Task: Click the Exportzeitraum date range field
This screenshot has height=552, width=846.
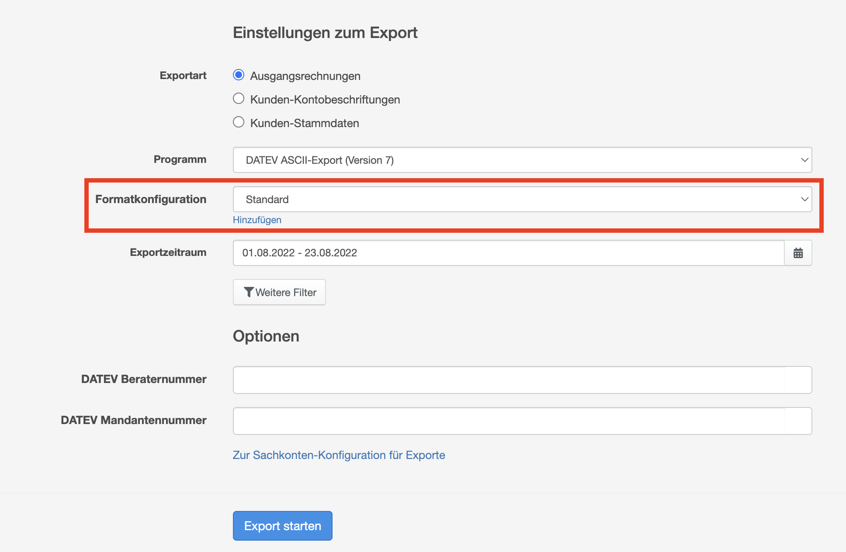Action: pos(509,253)
